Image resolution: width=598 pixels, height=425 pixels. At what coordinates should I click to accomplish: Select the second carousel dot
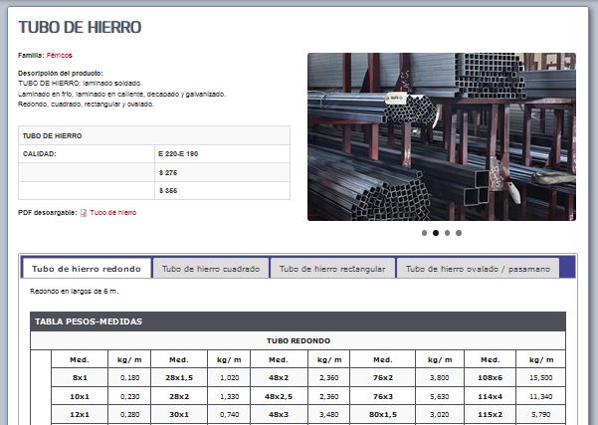point(436,233)
